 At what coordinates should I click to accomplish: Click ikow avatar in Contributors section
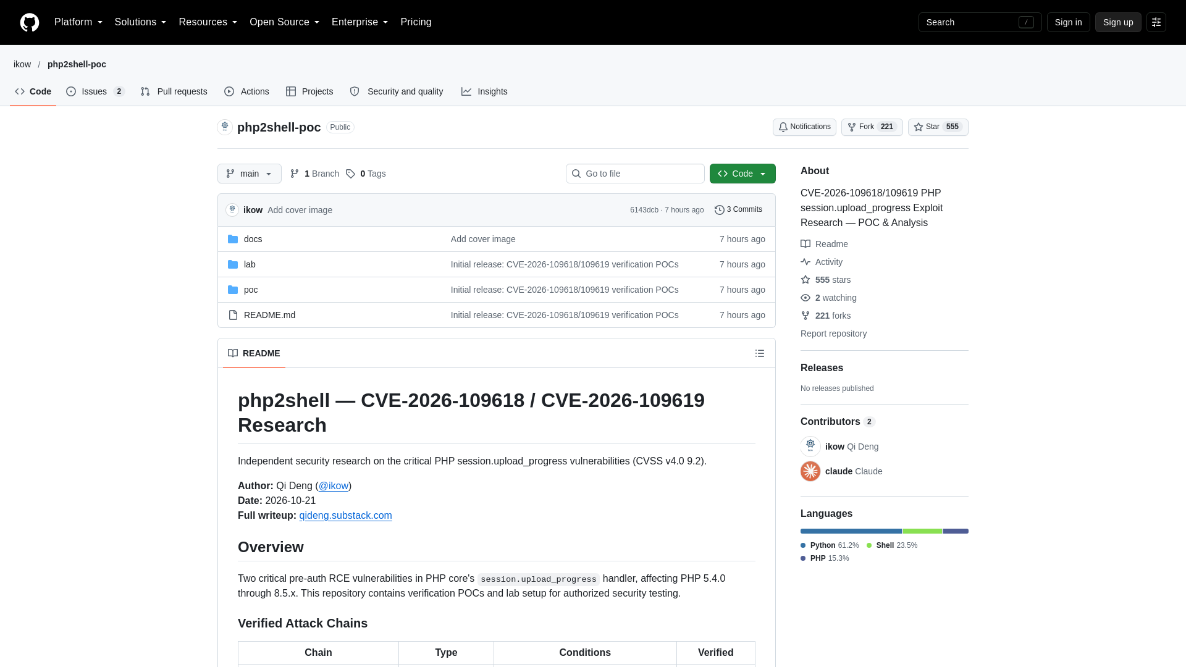click(x=810, y=446)
